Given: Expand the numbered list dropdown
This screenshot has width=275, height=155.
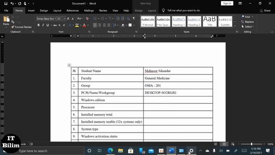Looking at the screenshot, I should (106, 19).
